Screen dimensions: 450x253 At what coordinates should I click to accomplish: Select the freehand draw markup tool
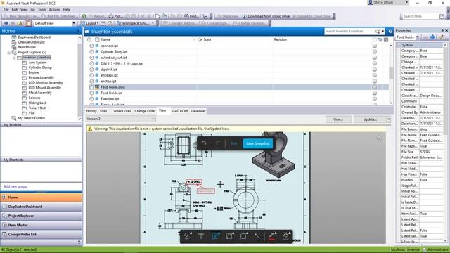(x=187, y=236)
